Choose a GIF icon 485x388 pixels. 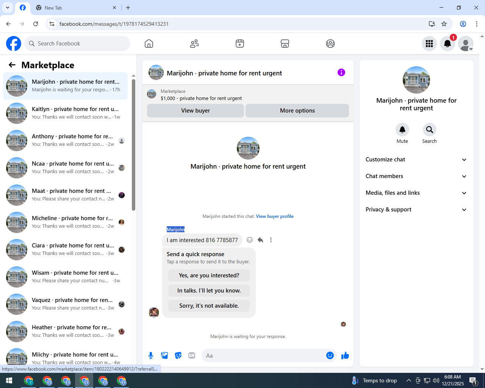[x=192, y=355]
